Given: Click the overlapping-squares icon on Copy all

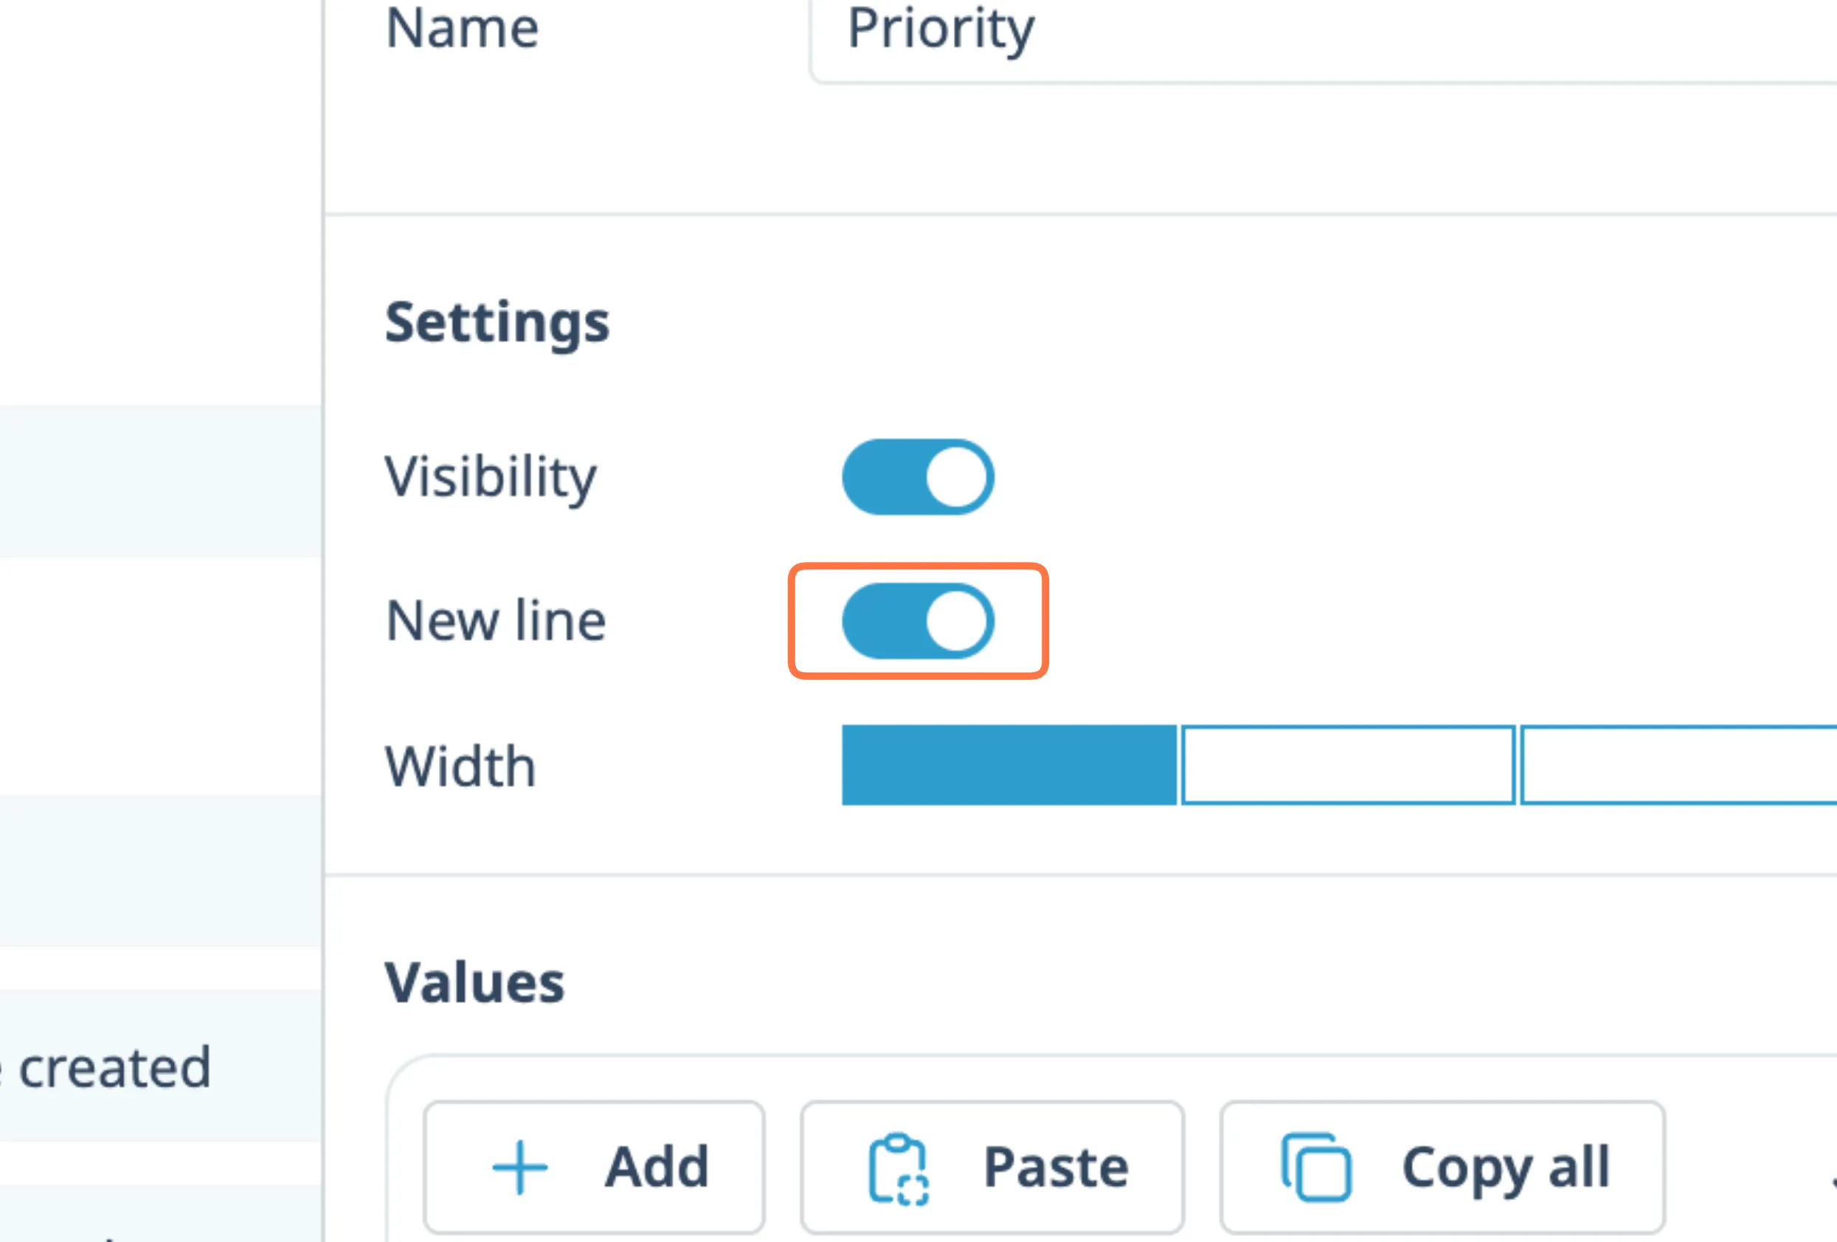Looking at the screenshot, I should pyautogui.click(x=1316, y=1167).
